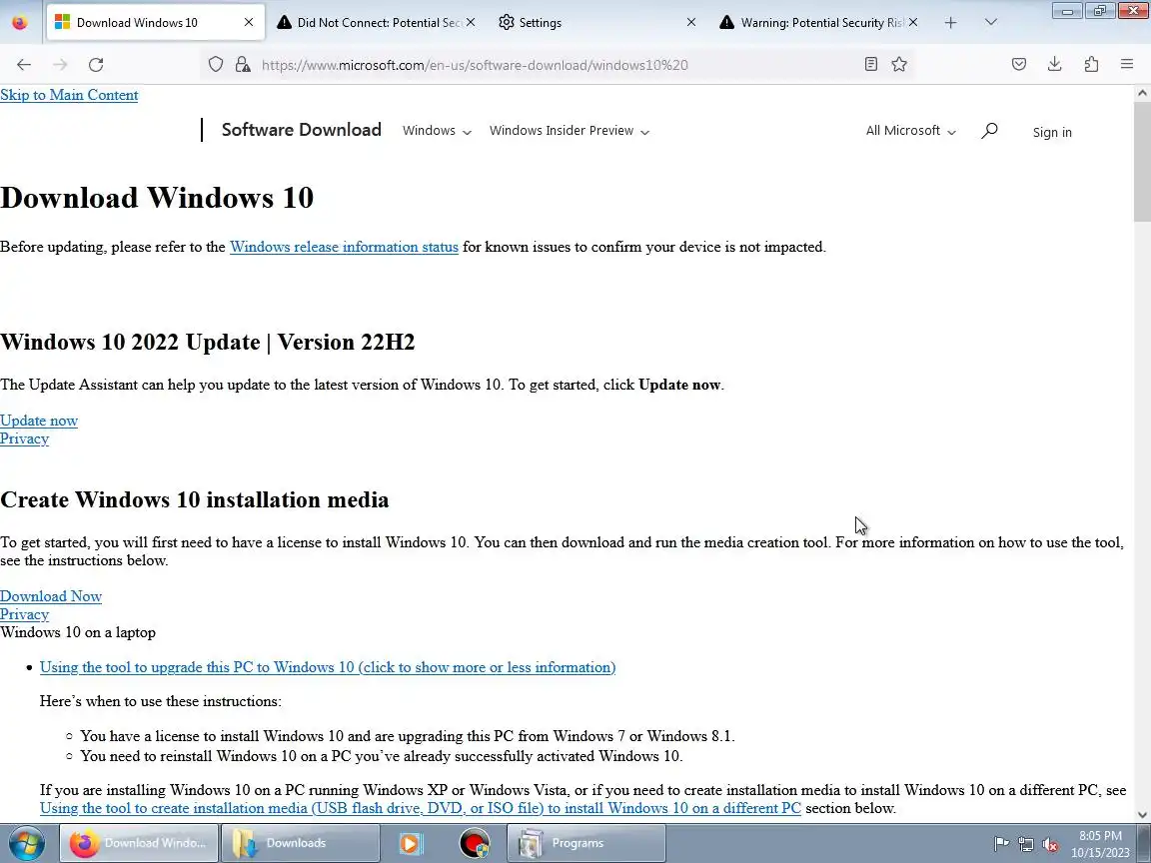The height and width of the screenshot is (863, 1151).
Task: Open the Windows Start orb
Action: click(26, 843)
